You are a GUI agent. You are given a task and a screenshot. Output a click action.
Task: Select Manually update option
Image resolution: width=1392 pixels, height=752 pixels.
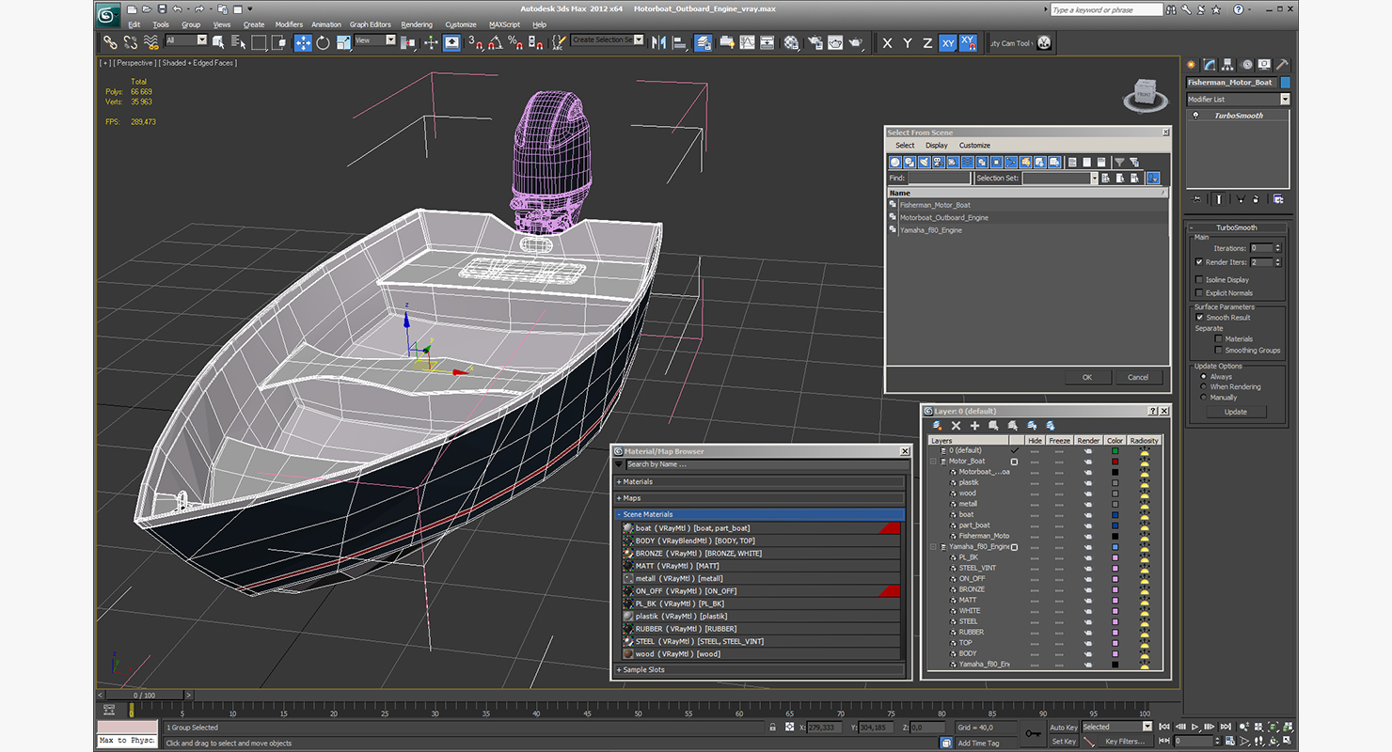coord(1203,397)
